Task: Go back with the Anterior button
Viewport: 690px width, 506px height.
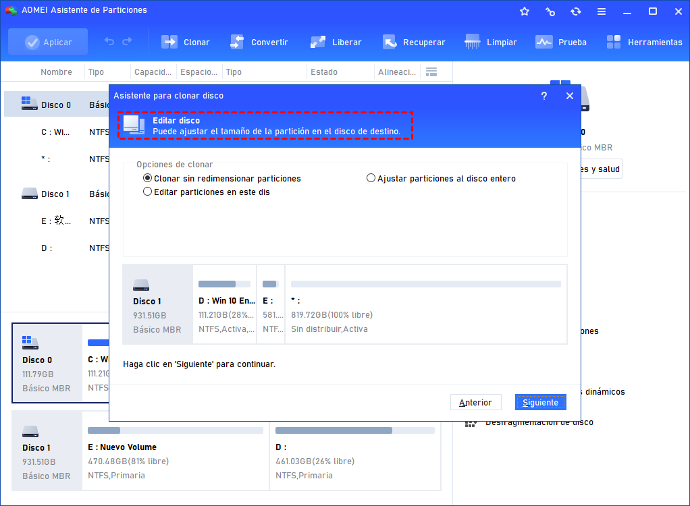Action: point(475,403)
